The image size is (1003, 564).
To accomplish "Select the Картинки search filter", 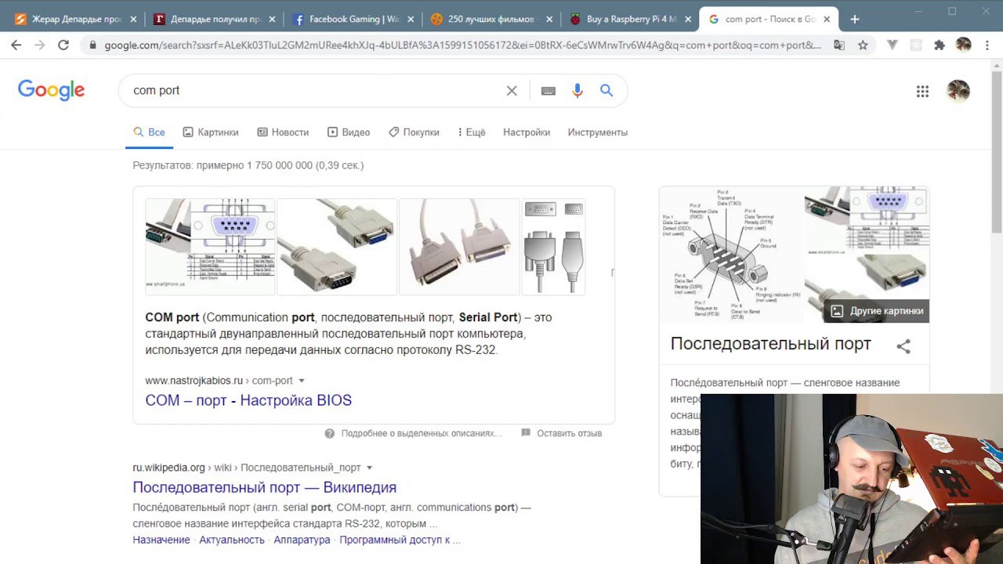I will pos(210,132).
